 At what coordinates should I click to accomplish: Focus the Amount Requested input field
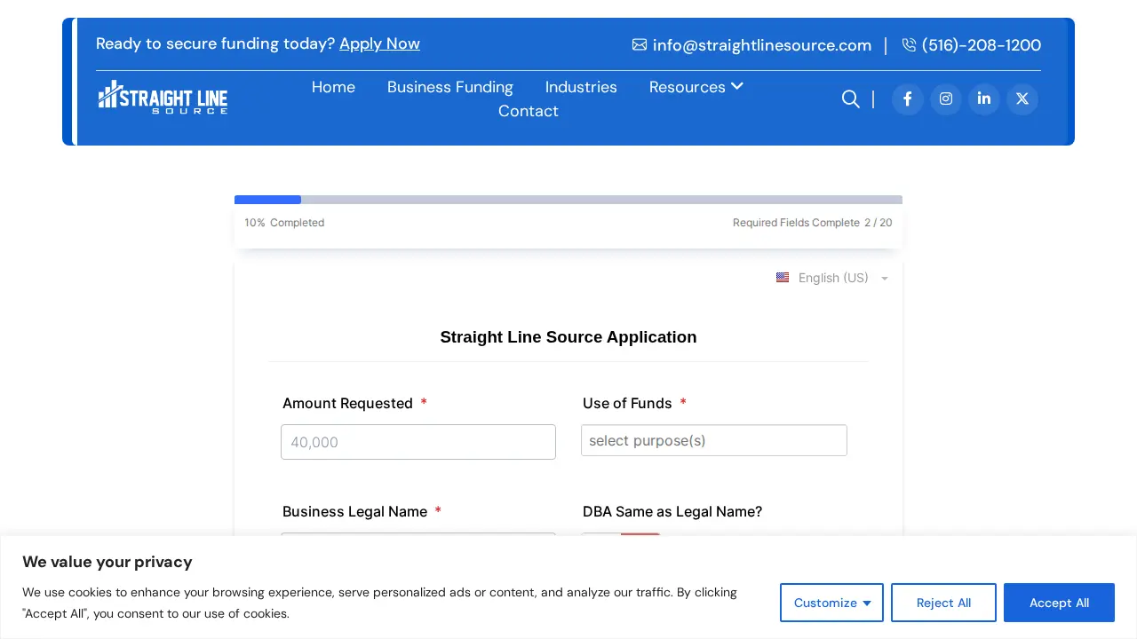[x=418, y=442]
